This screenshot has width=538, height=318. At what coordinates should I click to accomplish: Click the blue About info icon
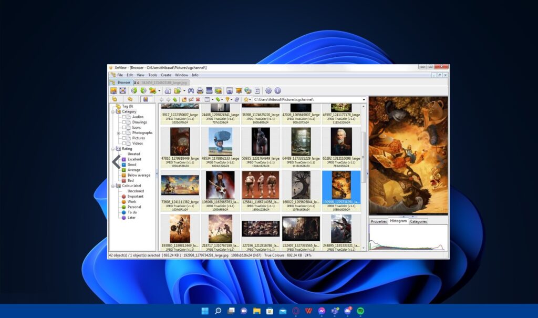[x=277, y=90]
